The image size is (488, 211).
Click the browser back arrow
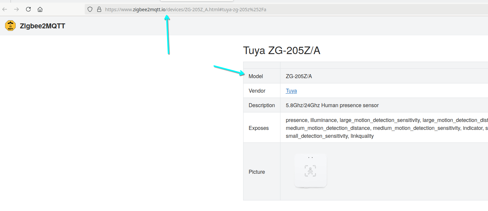coord(5,9)
